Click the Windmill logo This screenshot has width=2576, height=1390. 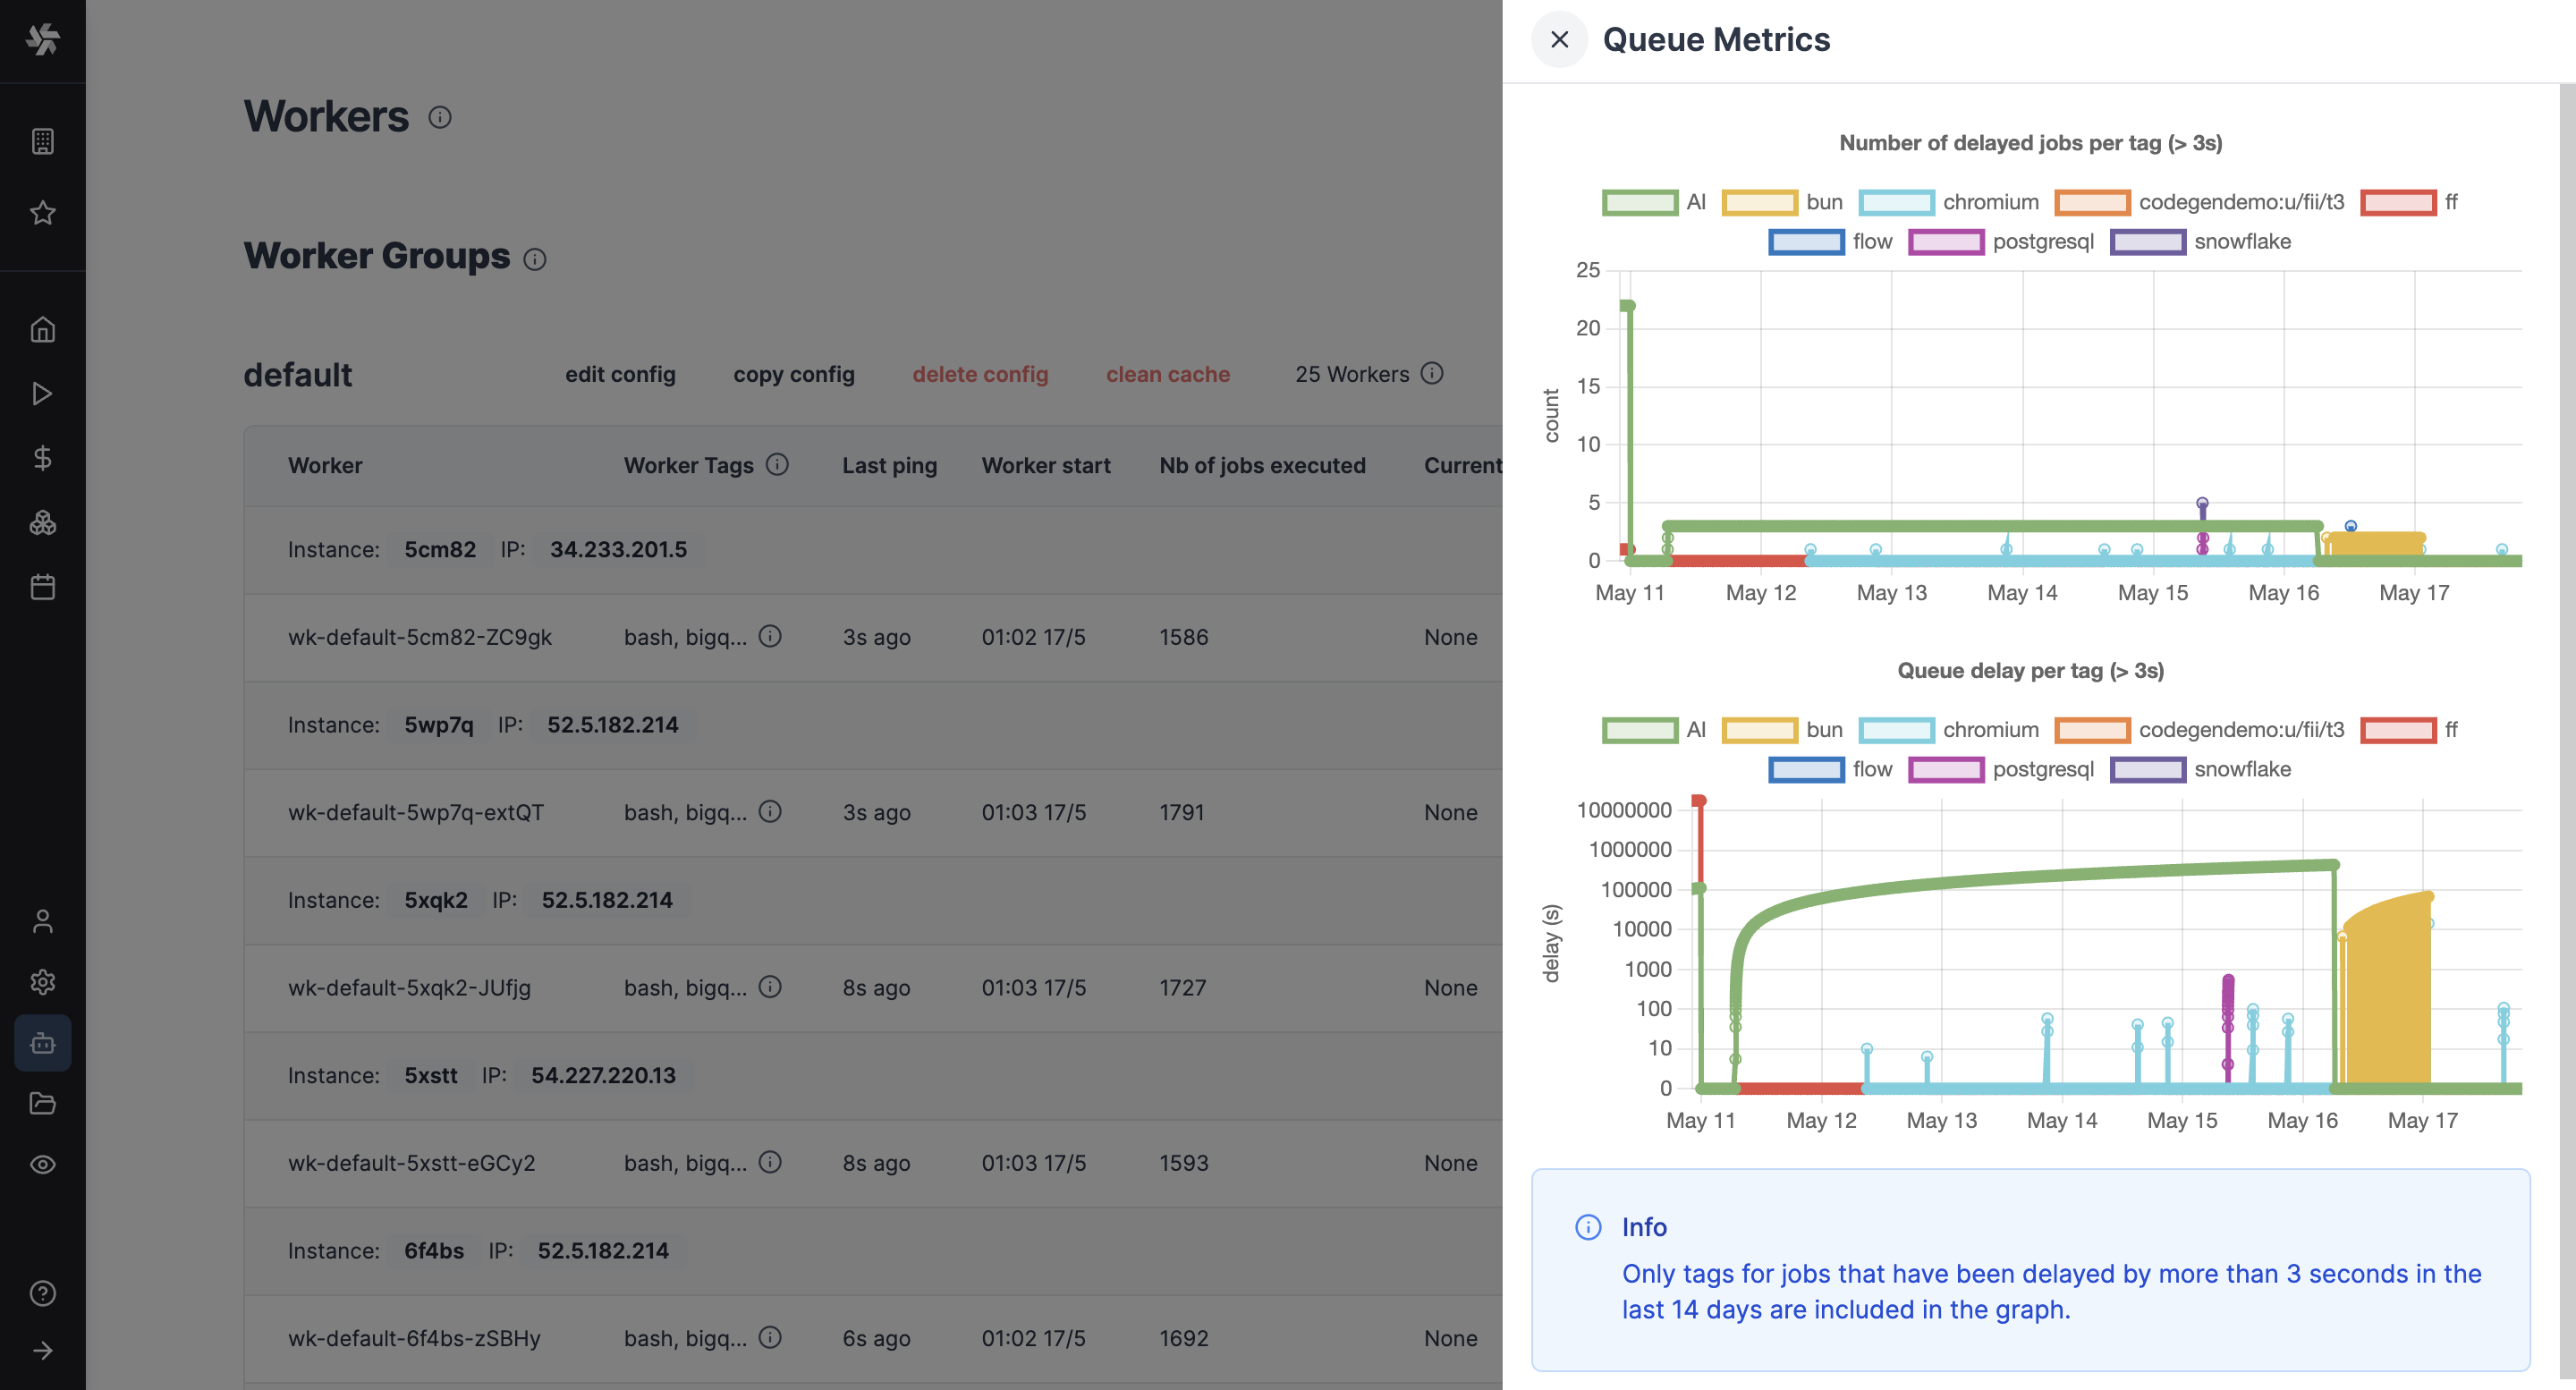pos(43,40)
